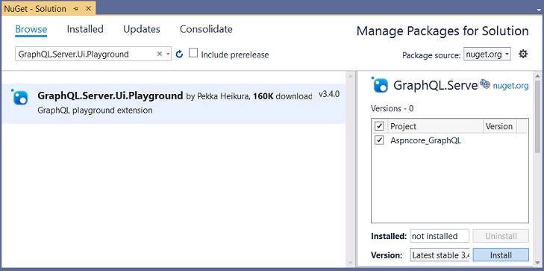544x271 pixels.
Task: Click the package icon in details pane
Action: [380, 84]
